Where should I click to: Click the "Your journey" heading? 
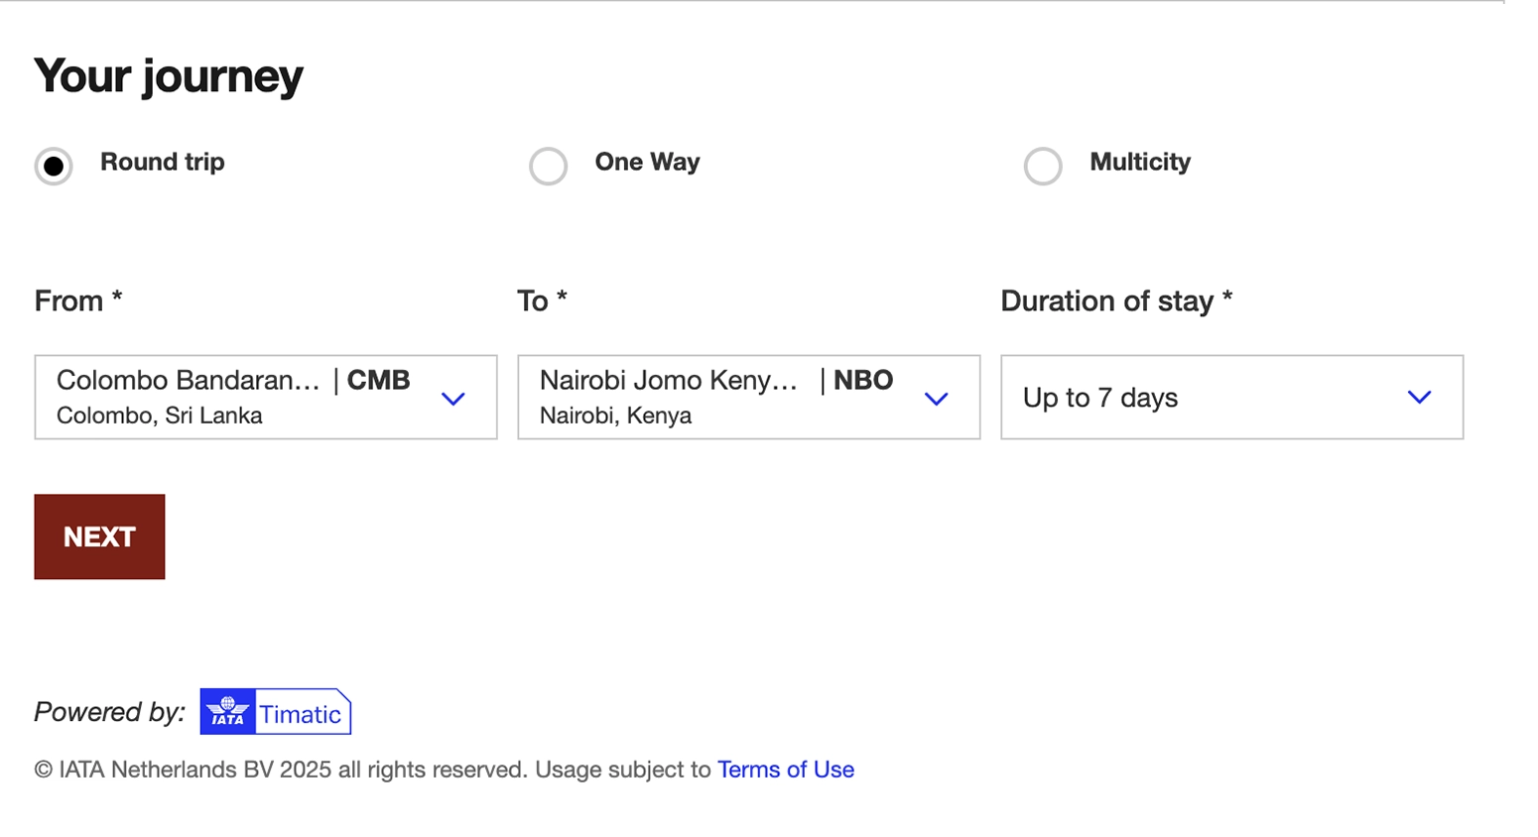(x=169, y=76)
